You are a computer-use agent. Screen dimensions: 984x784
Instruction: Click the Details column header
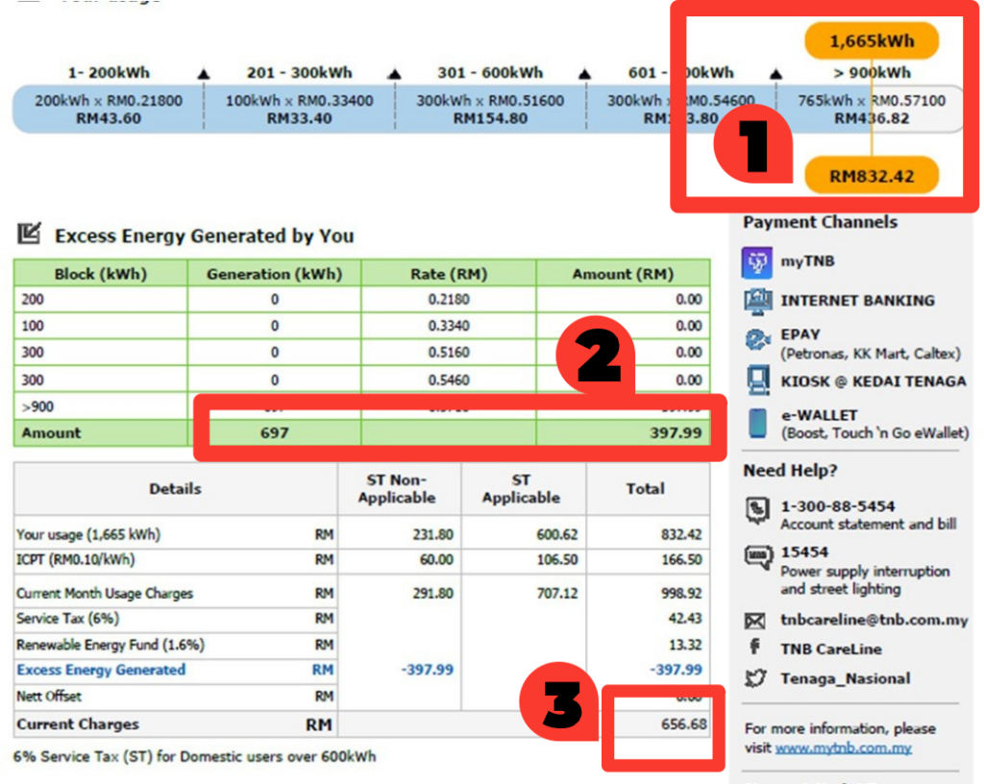click(175, 489)
